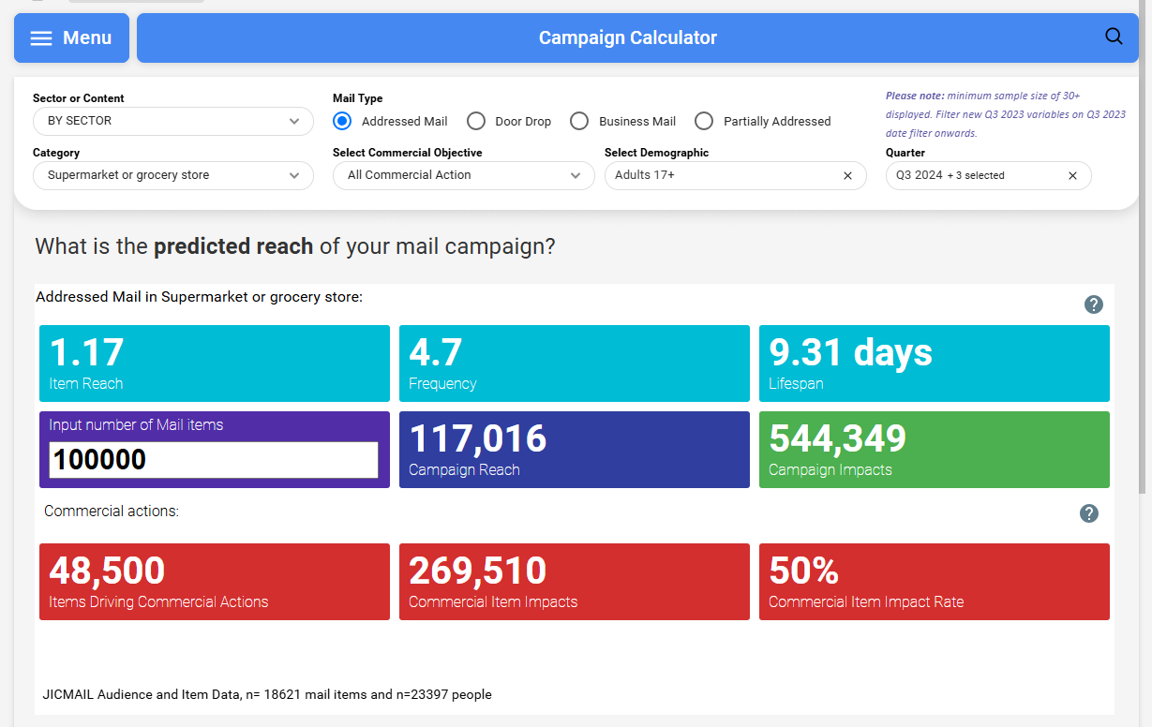Open the hamburger Menu button
The width and height of the screenshot is (1152, 727).
point(71,38)
